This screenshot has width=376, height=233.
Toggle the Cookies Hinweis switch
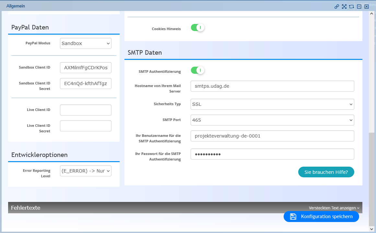tap(197, 28)
